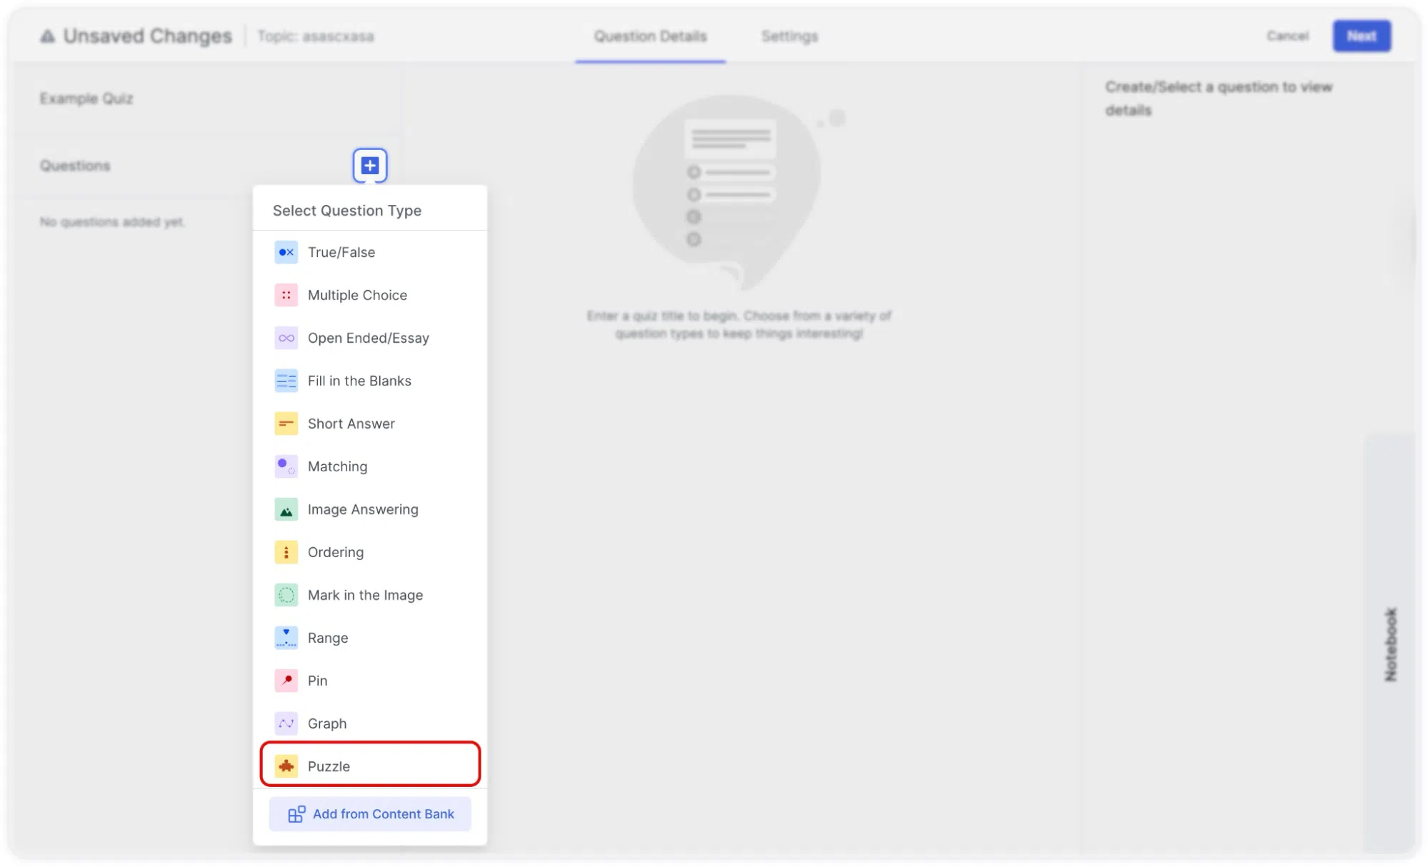Click the blue plus add question button
Viewport: 1428px width, 867px height.
[369, 166]
